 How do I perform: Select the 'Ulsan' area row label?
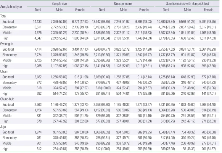pyautogui.click(x=4, y=71)
